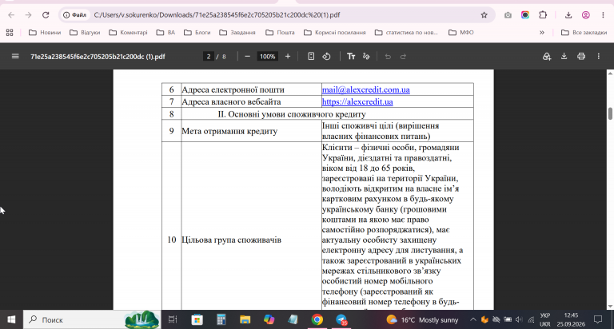Select text 'Цільова група споживачів'

(x=231, y=240)
